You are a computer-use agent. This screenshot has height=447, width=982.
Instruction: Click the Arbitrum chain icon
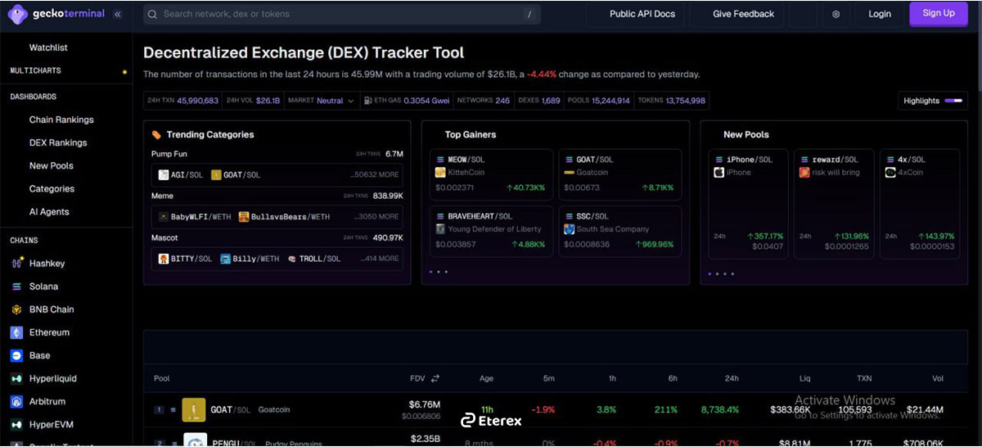pyautogui.click(x=16, y=401)
